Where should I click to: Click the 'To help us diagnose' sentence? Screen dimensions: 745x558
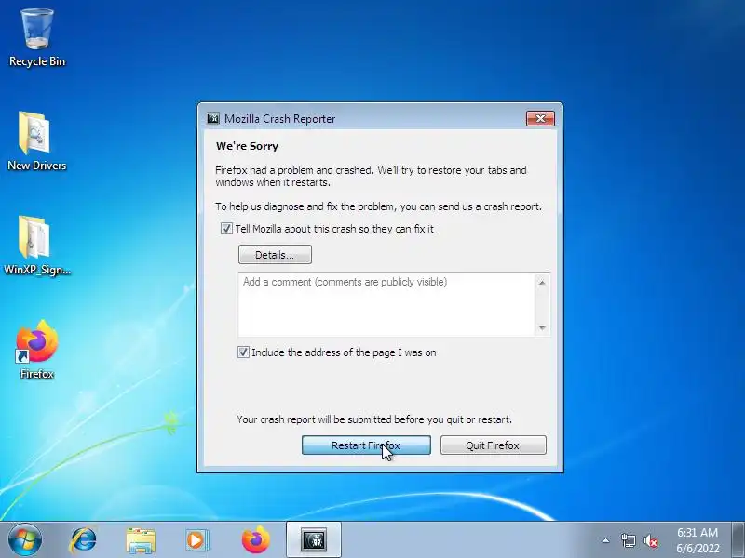tap(378, 206)
